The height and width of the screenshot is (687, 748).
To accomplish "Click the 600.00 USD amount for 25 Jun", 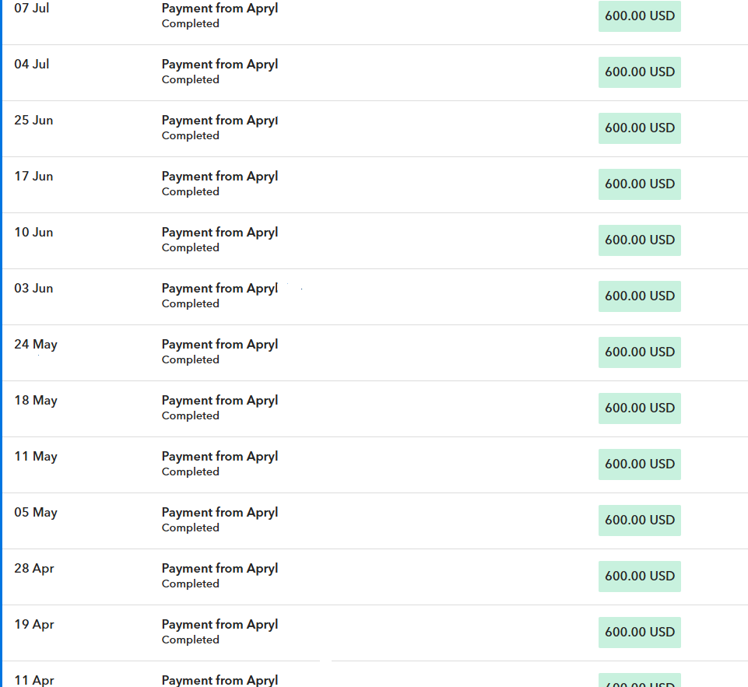I will (x=639, y=128).
